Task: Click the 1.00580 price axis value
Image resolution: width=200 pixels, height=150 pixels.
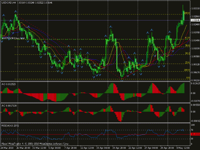Action: [196, 56]
